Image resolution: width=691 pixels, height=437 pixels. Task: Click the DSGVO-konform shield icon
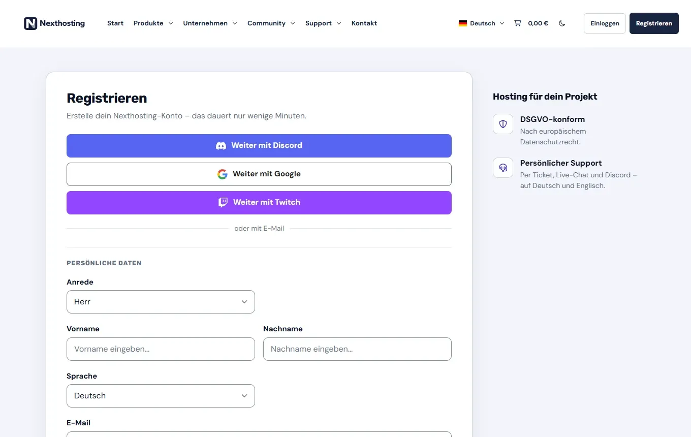tap(503, 124)
